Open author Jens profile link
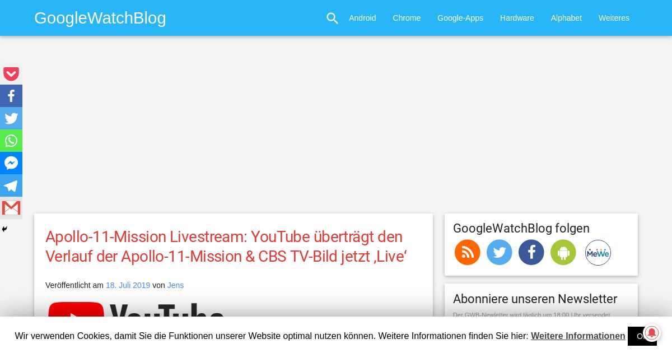 click(175, 285)
